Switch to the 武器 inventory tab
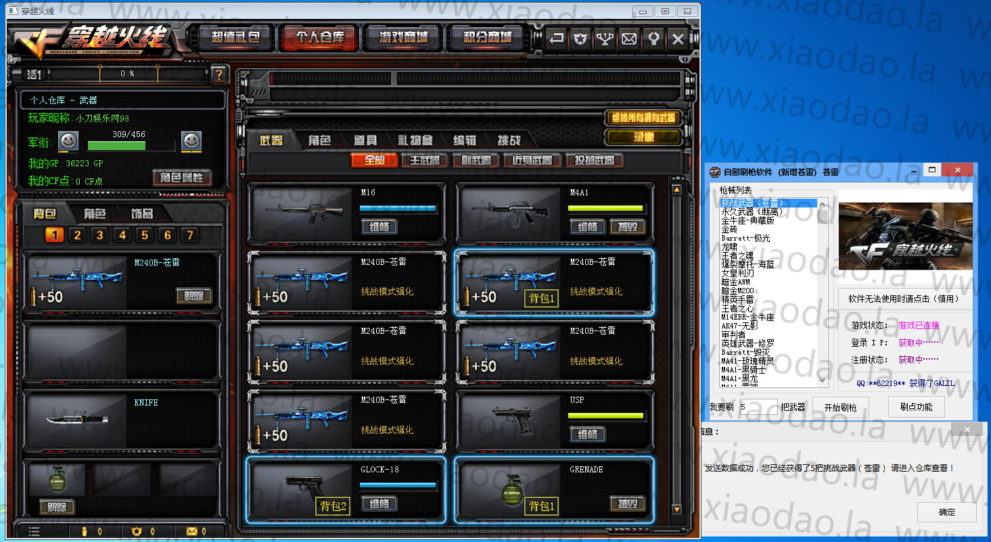The width and height of the screenshot is (991, 542). point(271,141)
